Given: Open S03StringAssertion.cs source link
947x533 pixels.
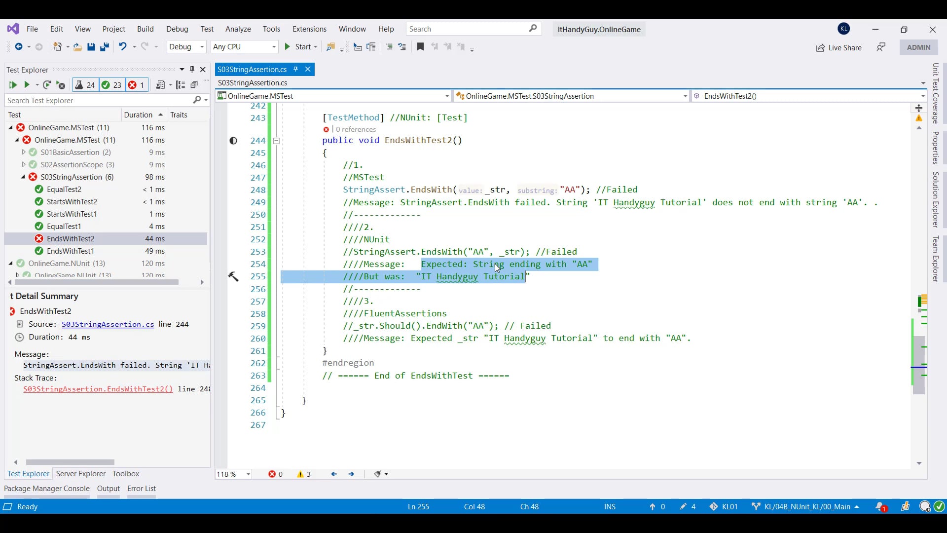Looking at the screenshot, I should (108, 324).
